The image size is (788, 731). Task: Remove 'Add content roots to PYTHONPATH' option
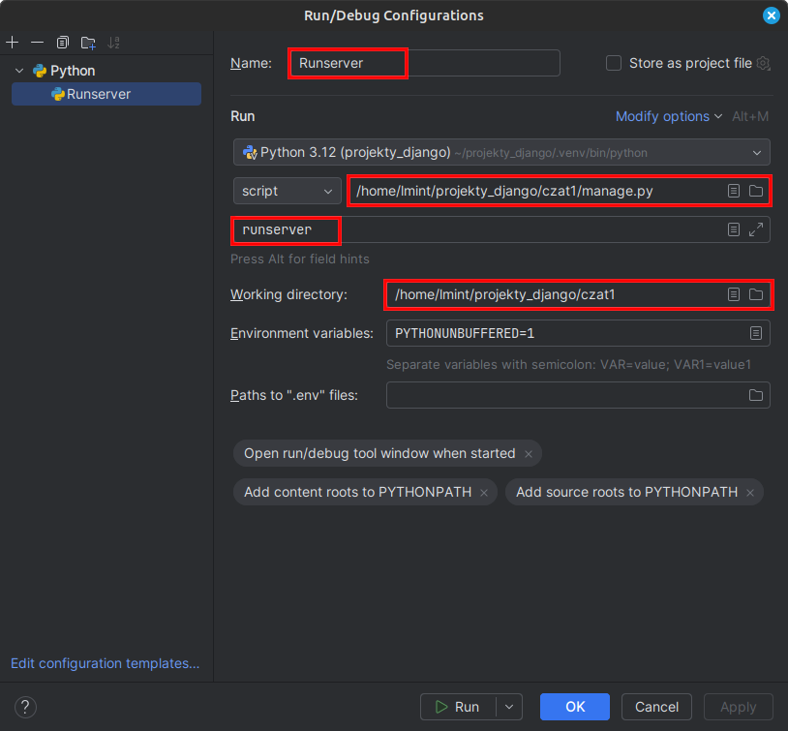tap(484, 493)
